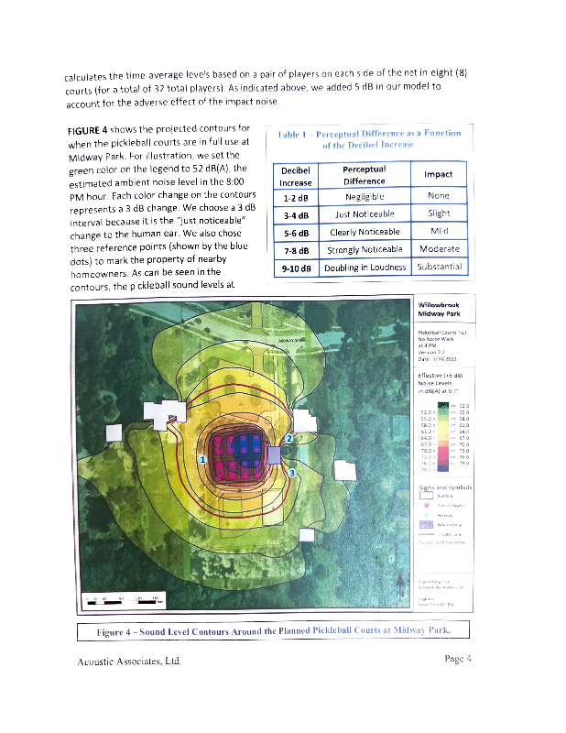Click the '9-10 dB' table cell

297,268
